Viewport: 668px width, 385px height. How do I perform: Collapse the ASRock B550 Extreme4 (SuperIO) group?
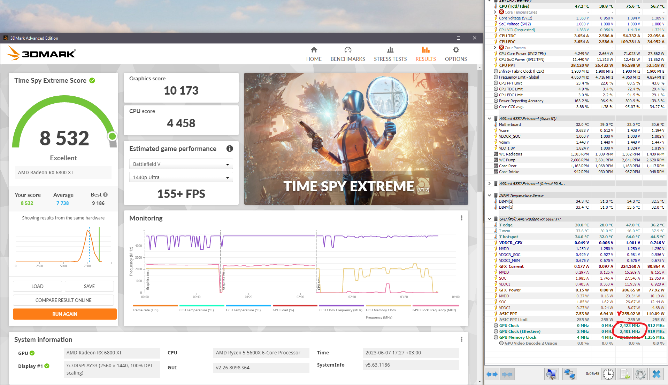(x=490, y=119)
